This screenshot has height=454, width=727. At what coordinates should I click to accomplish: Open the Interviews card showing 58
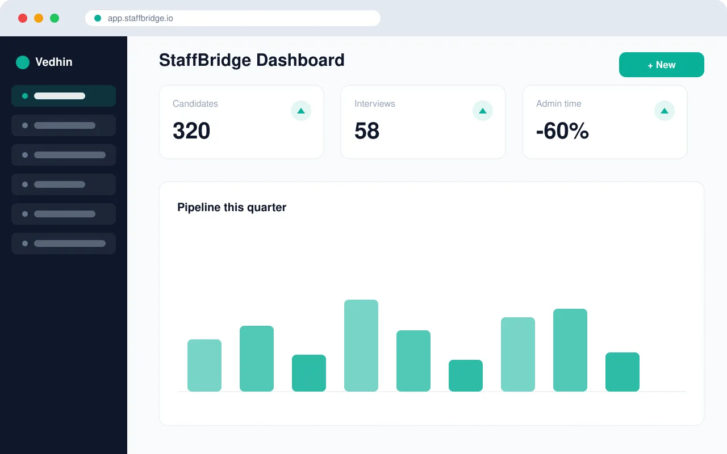[423, 122]
